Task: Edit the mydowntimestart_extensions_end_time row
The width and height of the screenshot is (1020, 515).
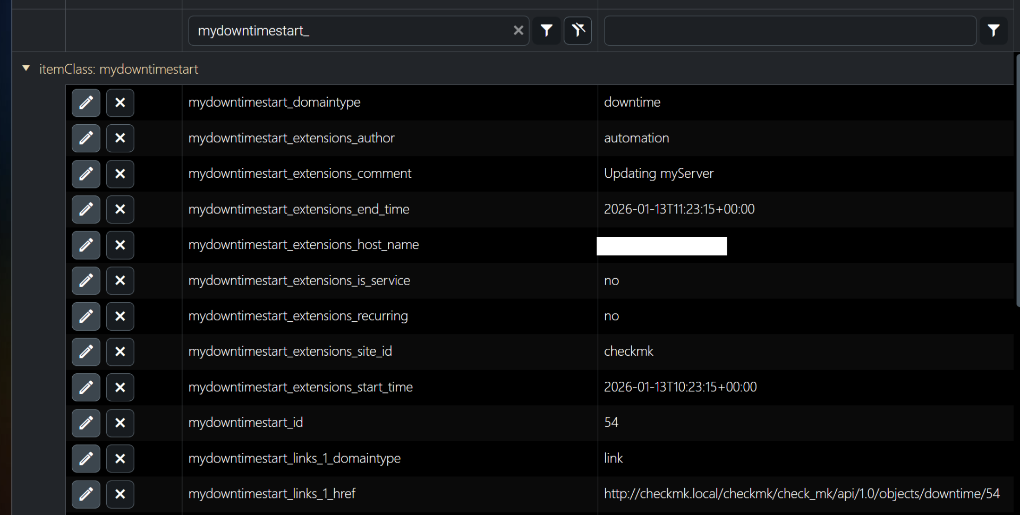Action: pos(86,209)
